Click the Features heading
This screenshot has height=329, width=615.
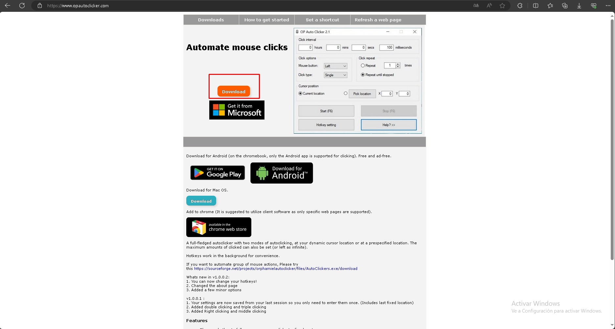point(197,320)
